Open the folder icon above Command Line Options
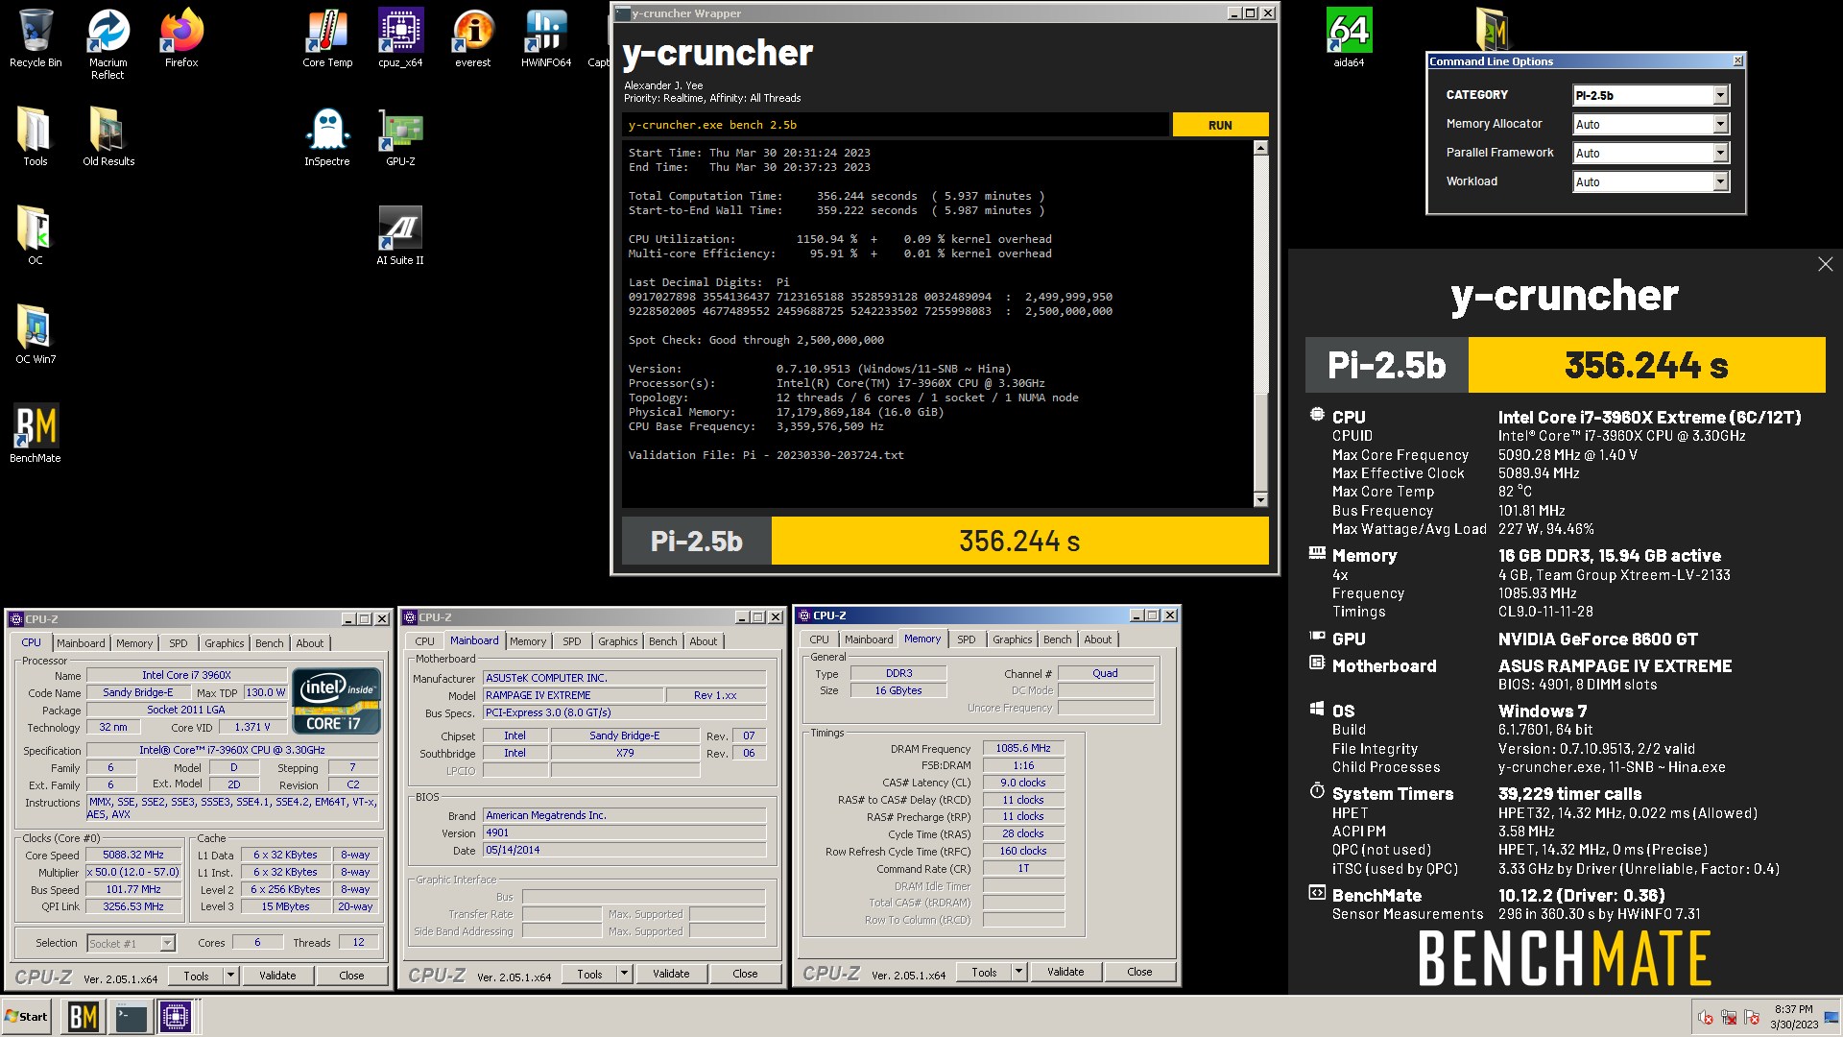 [x=1491, y=29]
